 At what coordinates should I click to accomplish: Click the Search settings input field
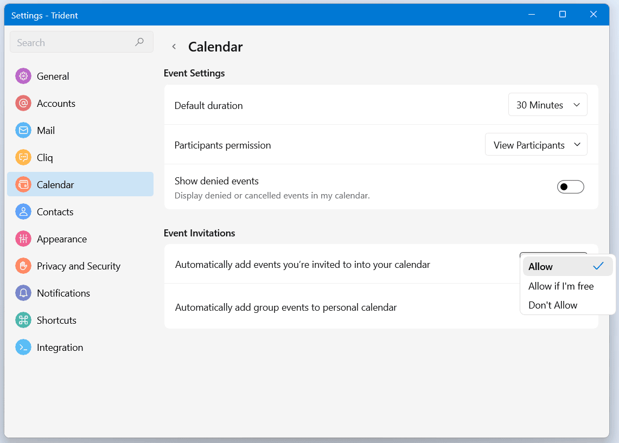pos(73,43)
